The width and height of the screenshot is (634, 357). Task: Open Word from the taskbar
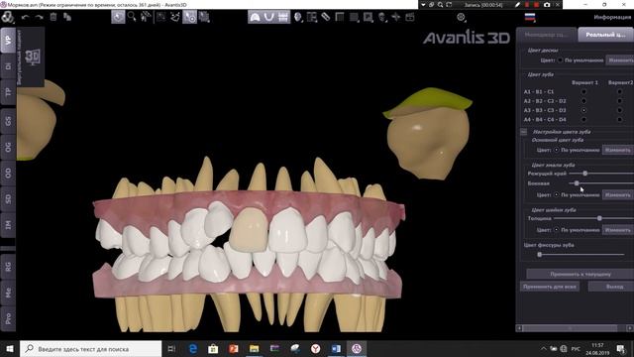coord(336,348)
